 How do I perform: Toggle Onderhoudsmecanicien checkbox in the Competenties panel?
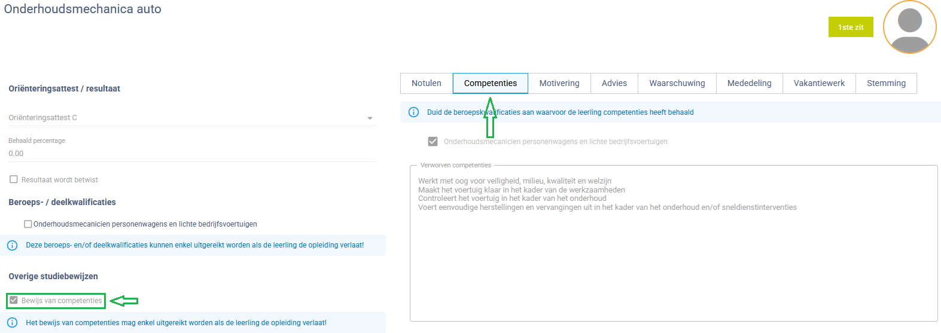(433, 142)
